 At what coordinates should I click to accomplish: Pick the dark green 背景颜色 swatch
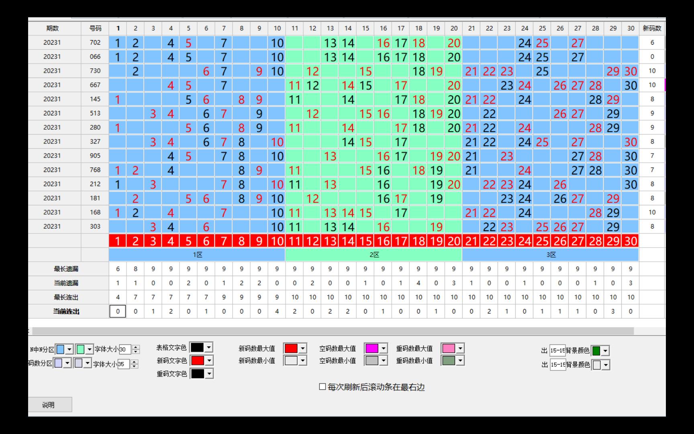[596, 351]
